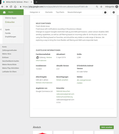Click the 'NEUE FUNKTIONEN' heading
Viewport: 119px width, 134px height.
coord(43,23)
